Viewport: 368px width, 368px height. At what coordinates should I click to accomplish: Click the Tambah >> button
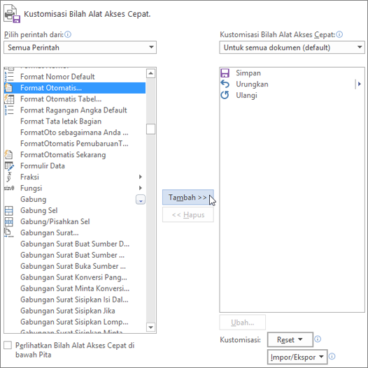188,197
